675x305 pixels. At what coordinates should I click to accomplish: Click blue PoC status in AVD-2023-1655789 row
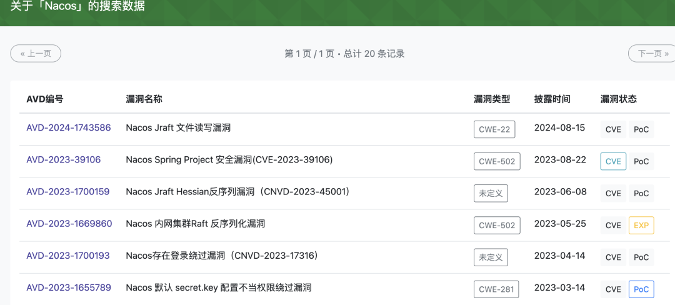(641, 289)
